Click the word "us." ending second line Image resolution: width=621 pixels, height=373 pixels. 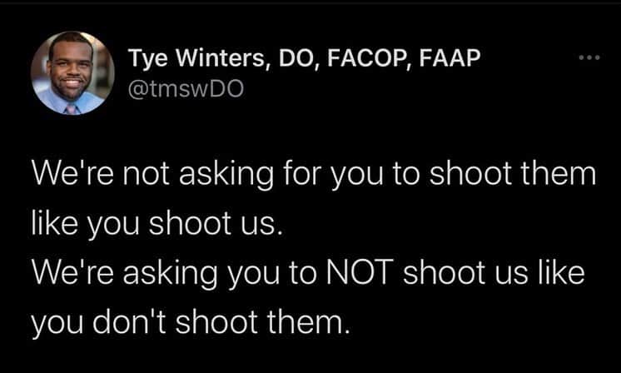click(x=260, y=224)
